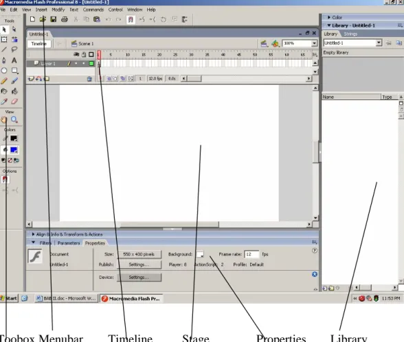
Task: Click the Edit Scene clapper icon
Action: tap(264, 44)
